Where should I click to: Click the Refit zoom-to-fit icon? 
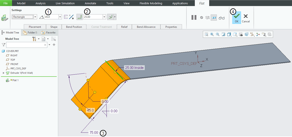tap(206, 34)
